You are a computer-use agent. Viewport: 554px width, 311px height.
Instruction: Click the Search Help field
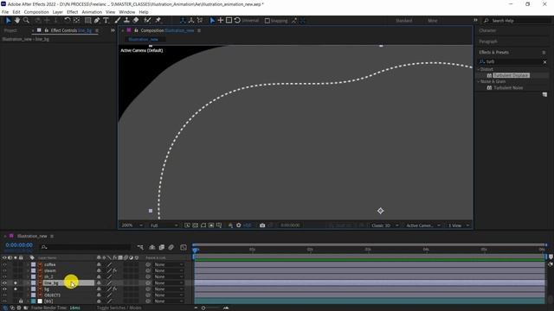(518, 21)
